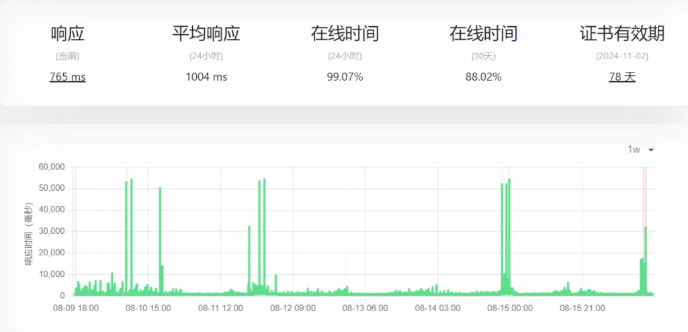688x332 pixels.
Task: Click the red downtime band at chart's right edge
Action: tap(644, 195)
